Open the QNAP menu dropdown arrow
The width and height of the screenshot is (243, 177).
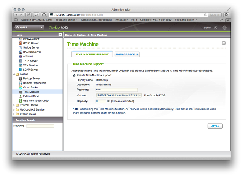[x=41, y=27]
